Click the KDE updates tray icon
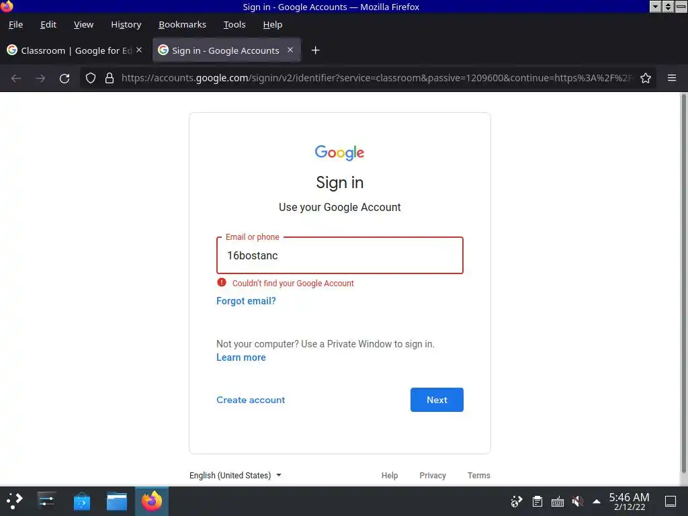This screenshot has height=516, width=688. pos(517,501)
